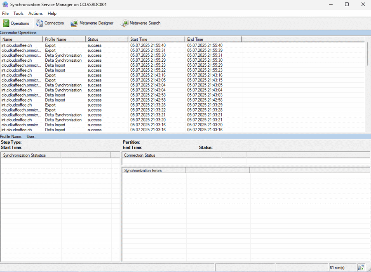The width and height of the screenshot is (371, 272).
Task: Open the Tools menu
Action: [19, 14]
